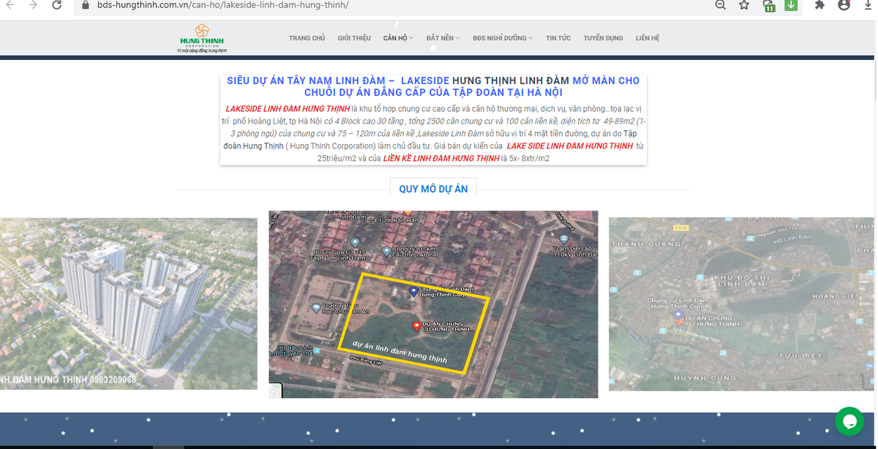Image resolution: width=878 pixels, height=449 pixels.
Task: Expand the CĂN HỘ dropdown menu
Action: 398,38
